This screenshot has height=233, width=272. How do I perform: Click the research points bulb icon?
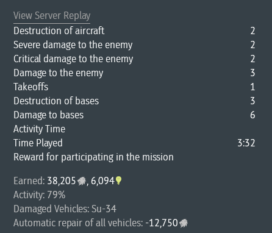point(118,181)
